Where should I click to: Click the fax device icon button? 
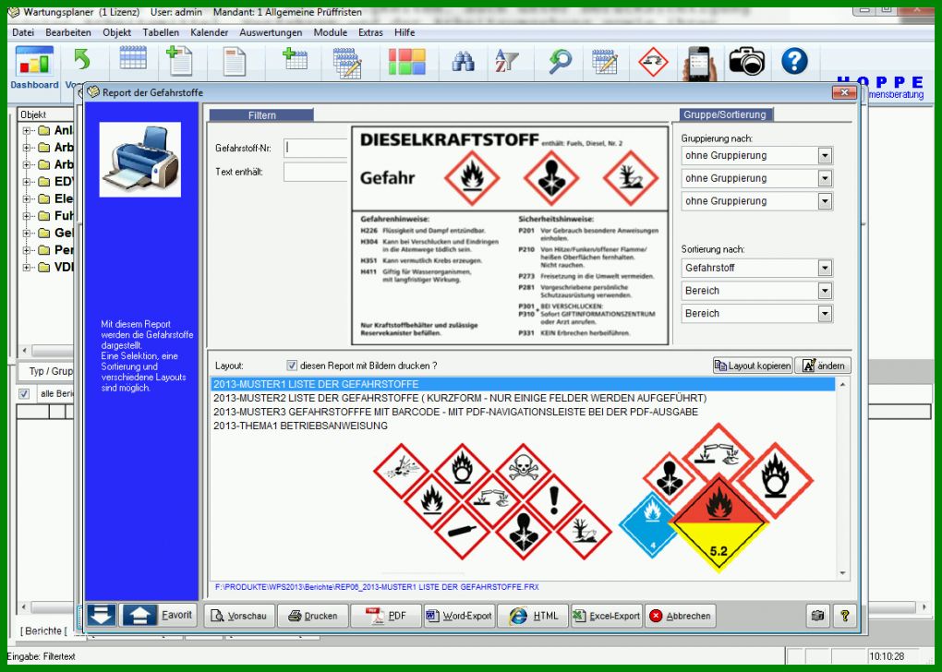[817, 616]
